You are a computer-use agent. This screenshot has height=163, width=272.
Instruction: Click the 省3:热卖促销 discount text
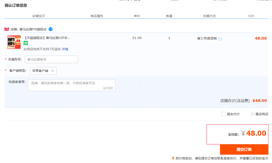click(x=207, y=38)
